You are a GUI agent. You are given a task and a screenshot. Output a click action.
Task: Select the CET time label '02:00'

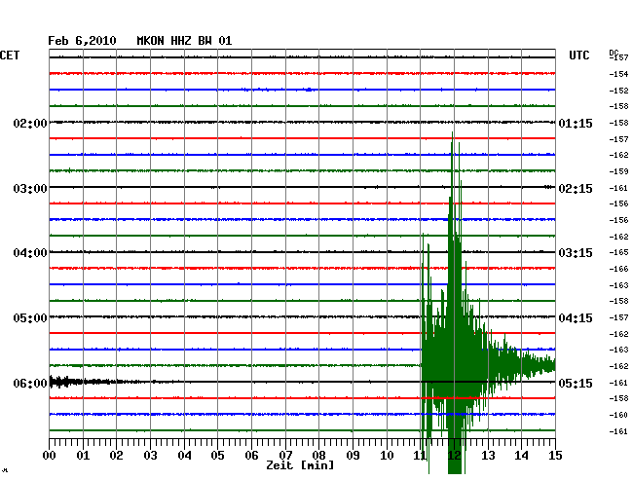30,124
